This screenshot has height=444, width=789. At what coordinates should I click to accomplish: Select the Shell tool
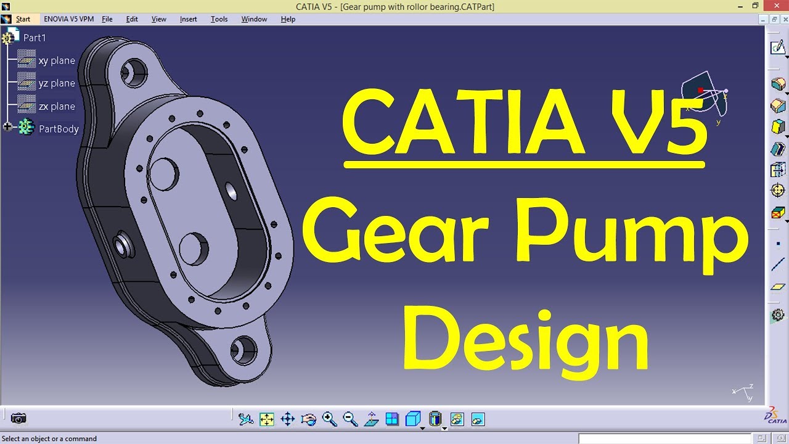pyautogui.click(x=778, y=149)
